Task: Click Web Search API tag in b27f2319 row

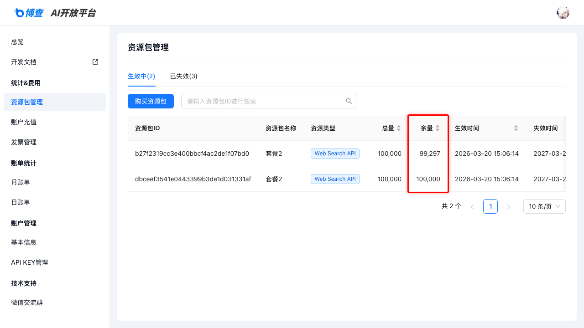Action: pyautogui.click(x=335, y=154)
